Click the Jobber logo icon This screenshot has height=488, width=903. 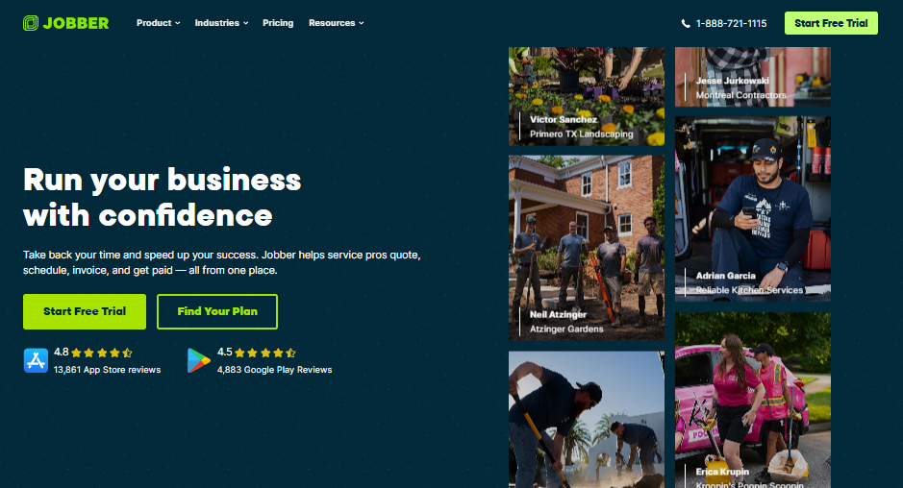pos(31,23)
